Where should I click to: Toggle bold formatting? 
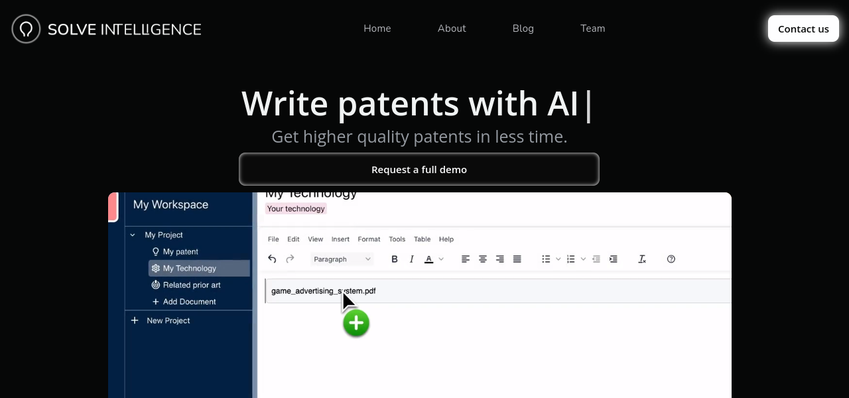[395, 259]
